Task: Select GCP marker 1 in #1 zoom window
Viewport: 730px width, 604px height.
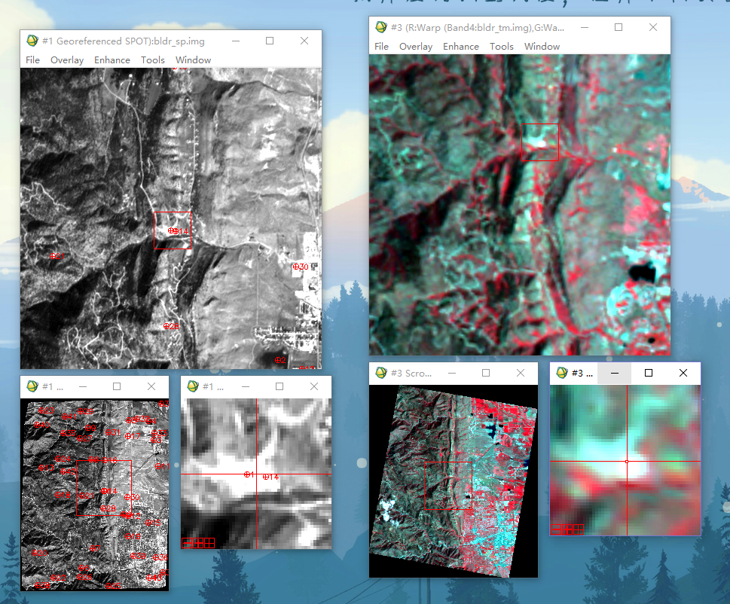Action: tap(249, 474)
